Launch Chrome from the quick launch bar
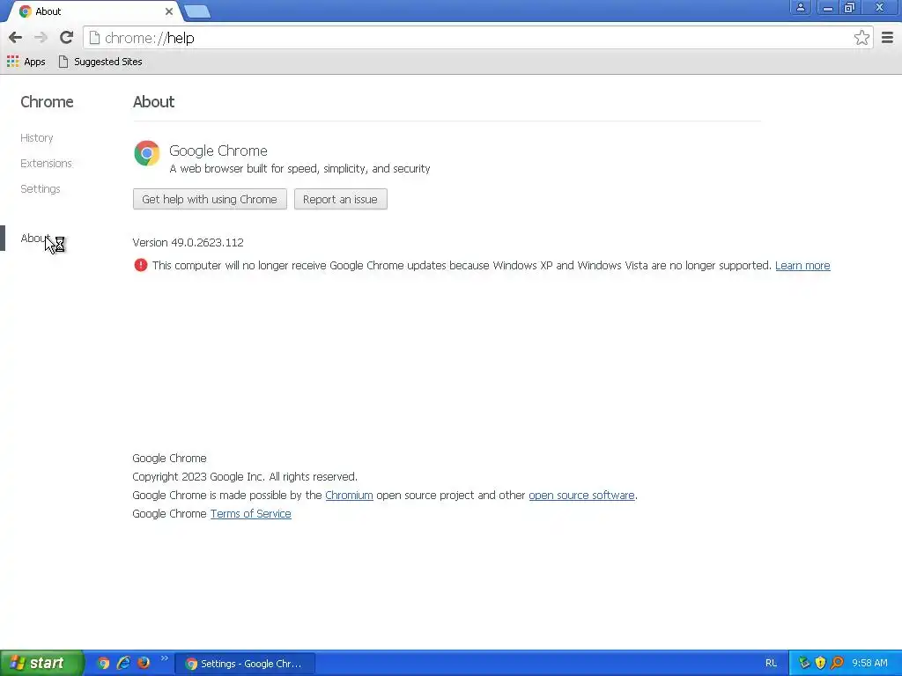The image size is (902, 676). click(x=103, y=664)
